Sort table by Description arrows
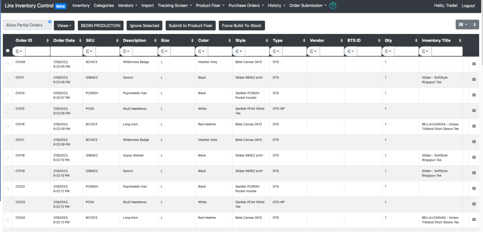Viewport: 483px width, 232px height. pos(154,41)
